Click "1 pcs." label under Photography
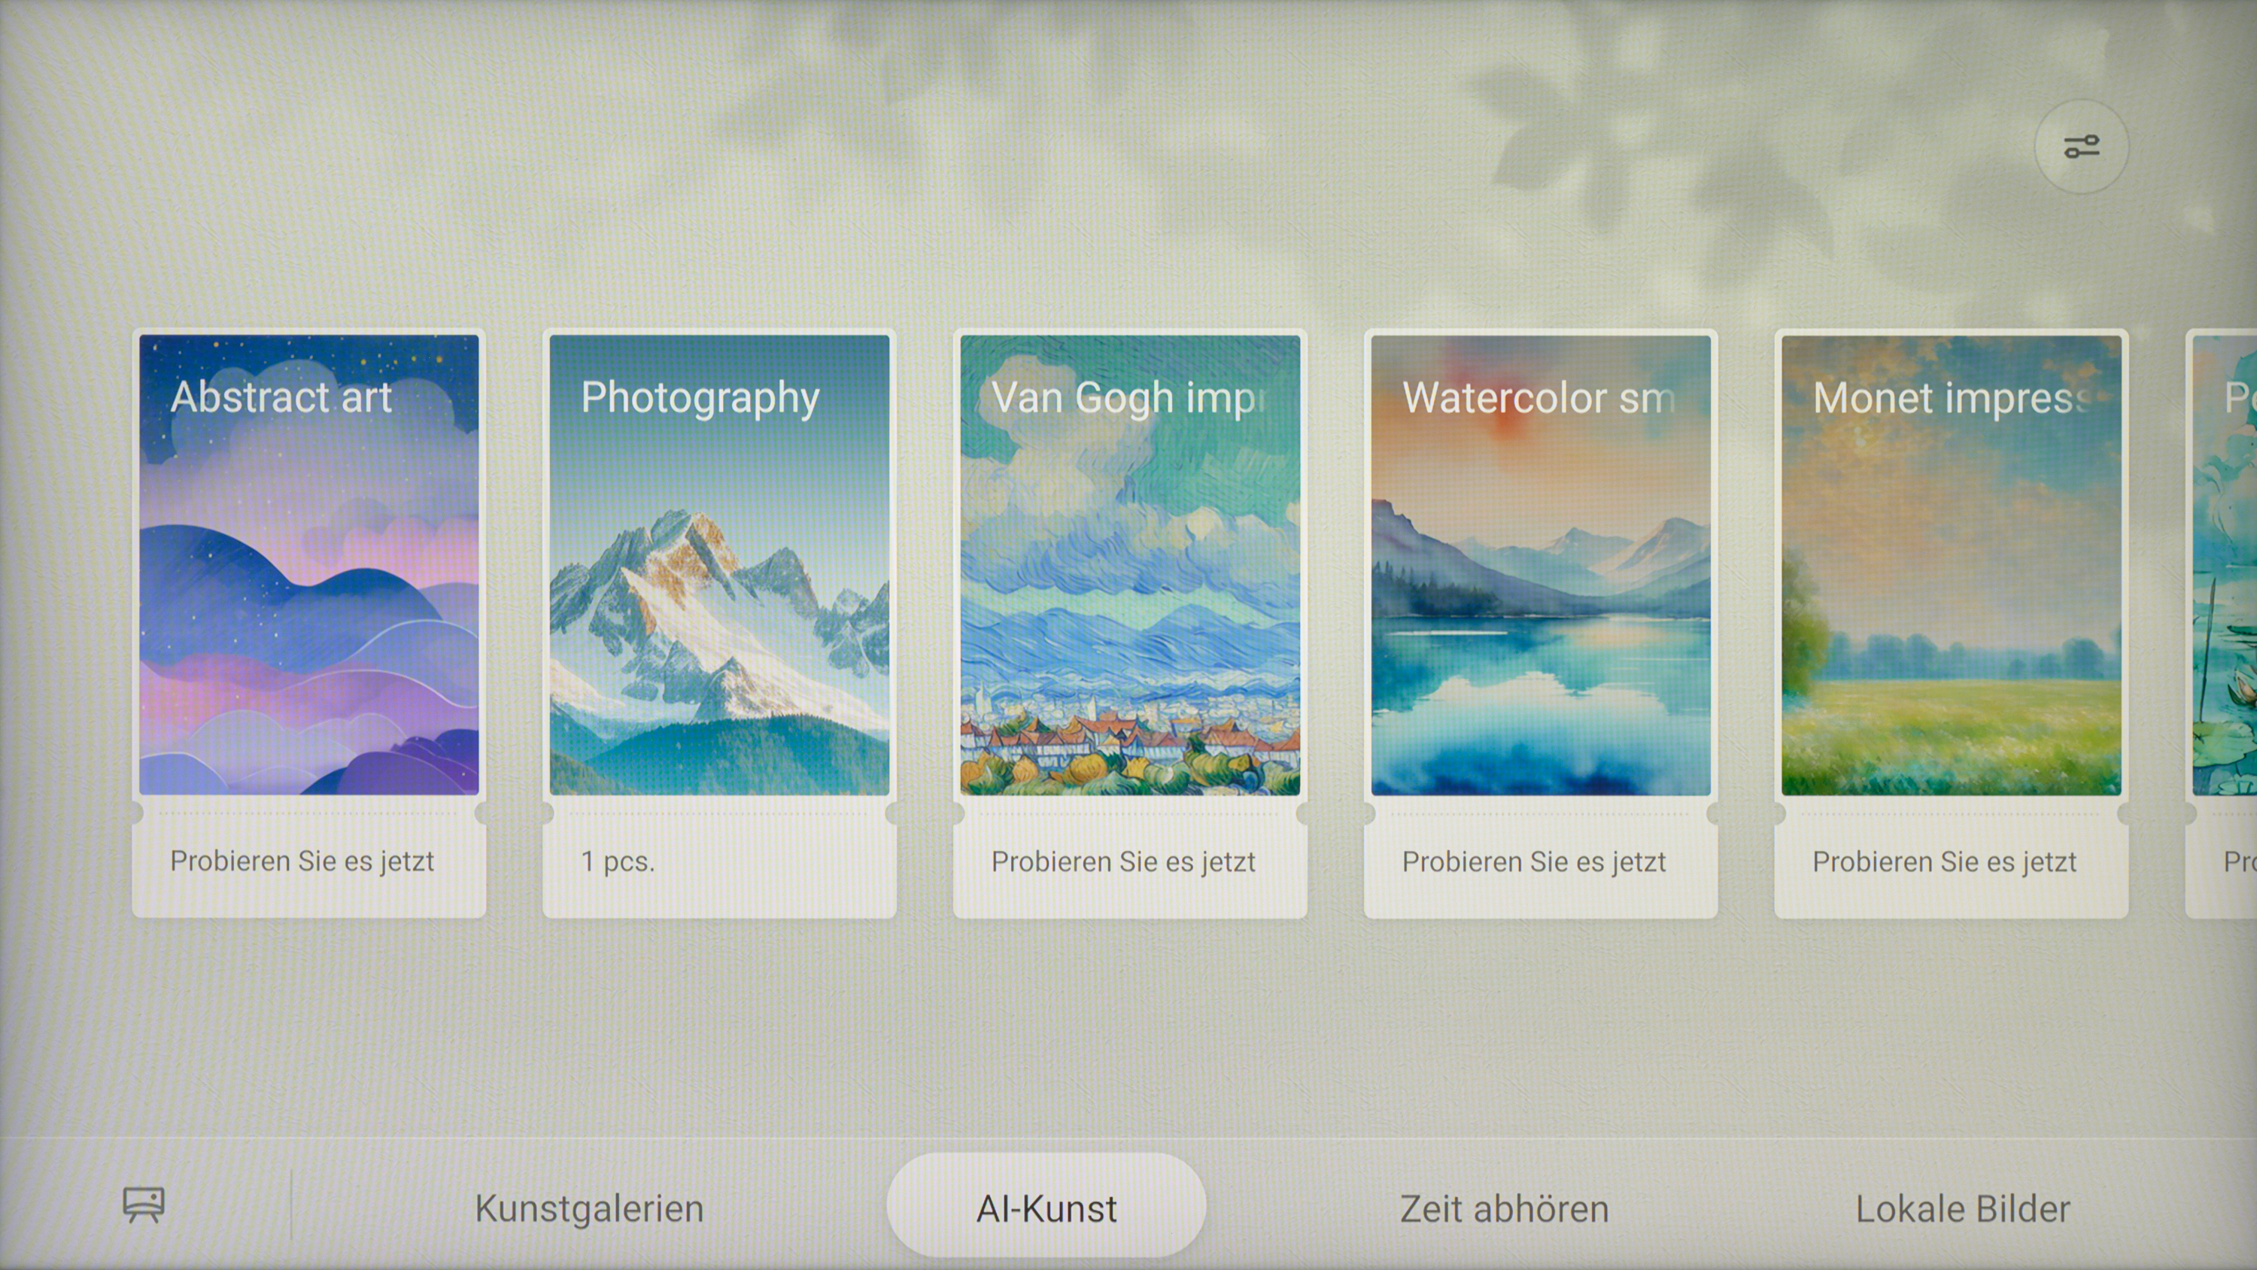The height and width of the screenshot is (1270, 2257). coord(618,861)
